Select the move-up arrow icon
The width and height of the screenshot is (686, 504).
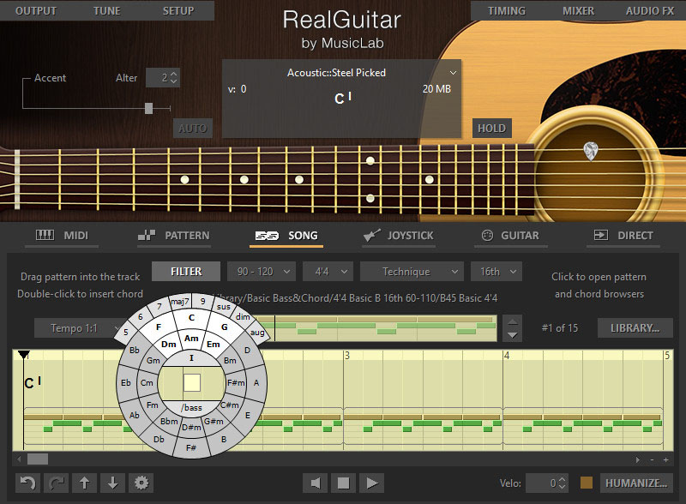coord(84,483)
